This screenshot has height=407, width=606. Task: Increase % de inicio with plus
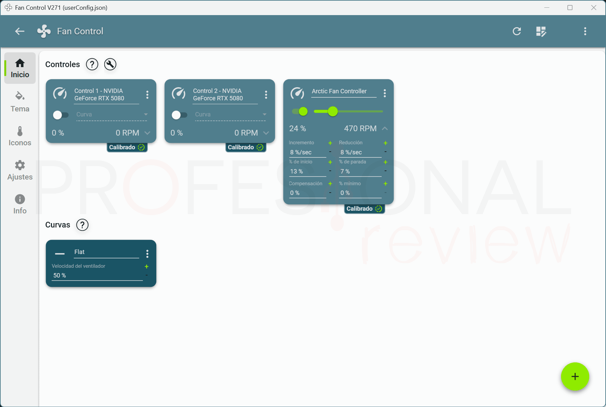click(330, 162)
